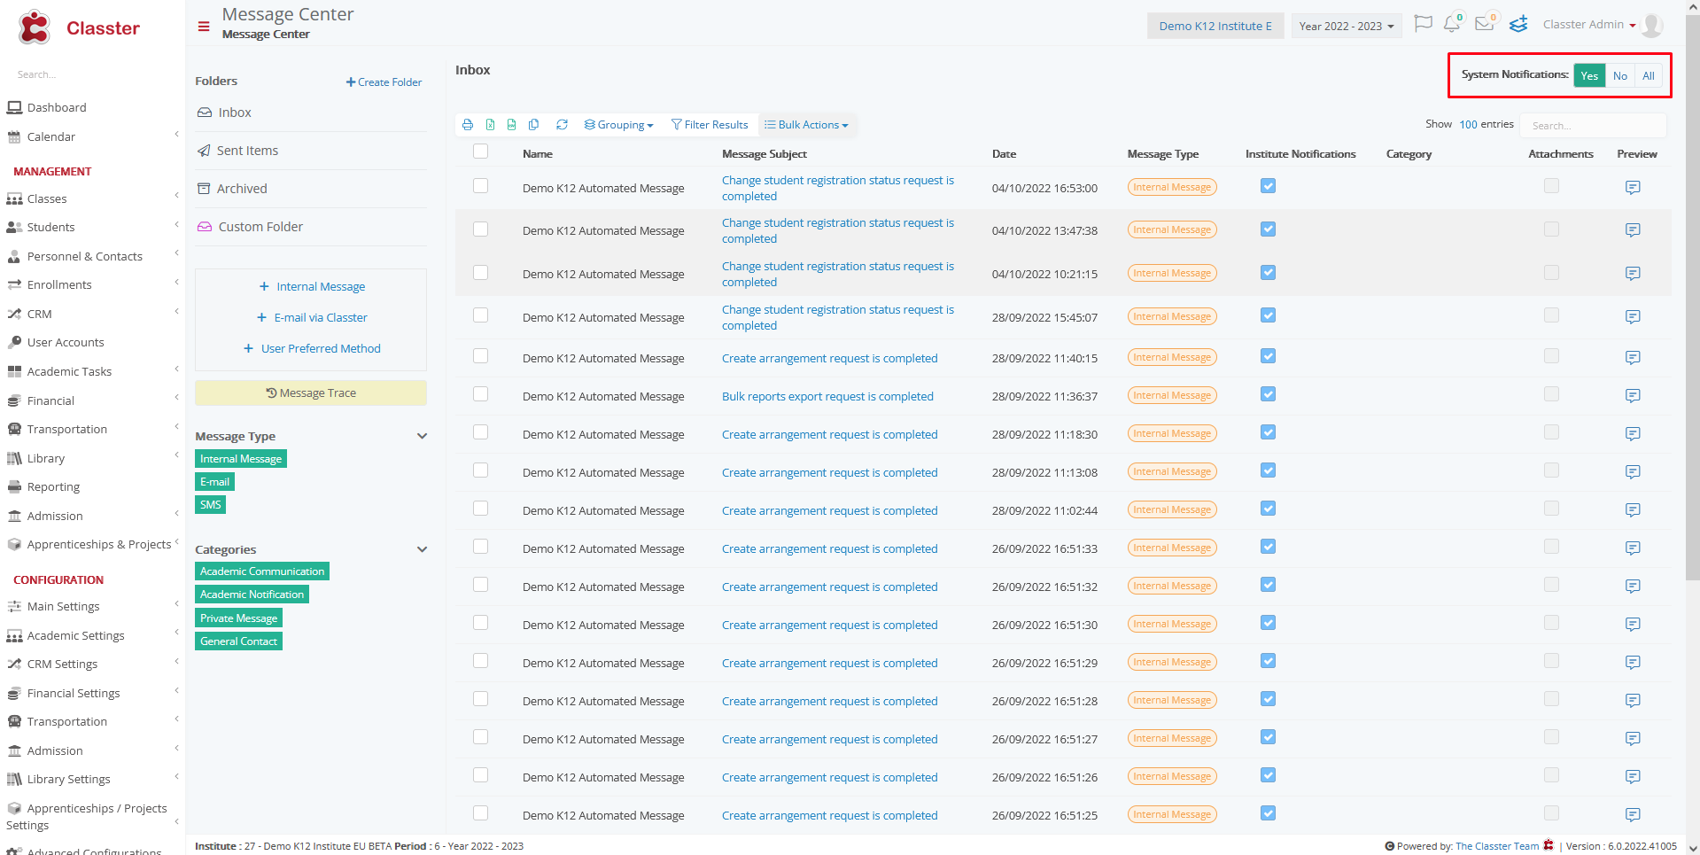
Task: Toggle Institute Notifications checkbox for 26/09/2022 16:51:33 row
Action: tap(1268, 547)
